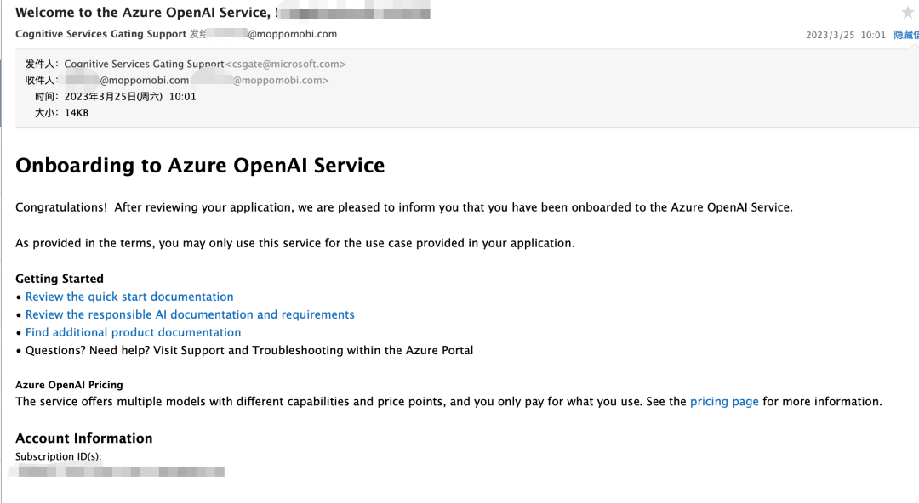The height and width of the screenshot is (503, 919).
Task: Click the blurred subscription ID value
Action: pos(121,471)
